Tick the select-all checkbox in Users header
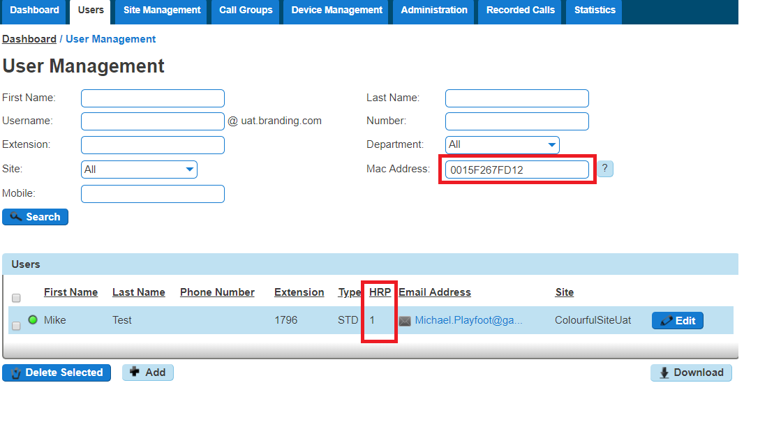781x429 pixels. pos(17,298)
